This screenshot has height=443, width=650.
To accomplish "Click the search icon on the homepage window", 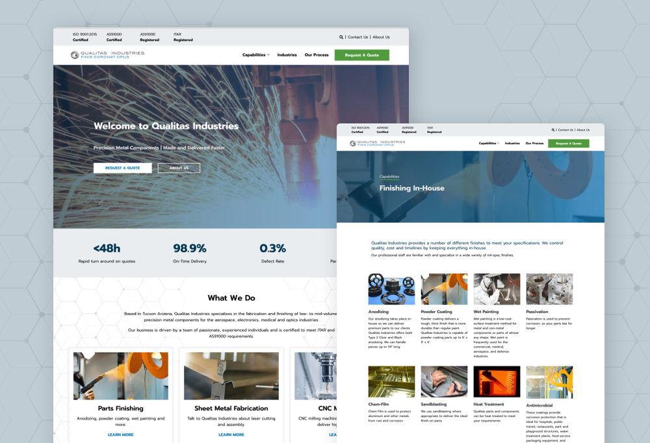I will 341,37.
